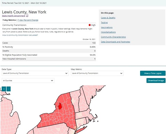The height and width of the screenshot is (134, 166).
Task: Select highlighted Lewis County on the map
Action: (60, 106)
